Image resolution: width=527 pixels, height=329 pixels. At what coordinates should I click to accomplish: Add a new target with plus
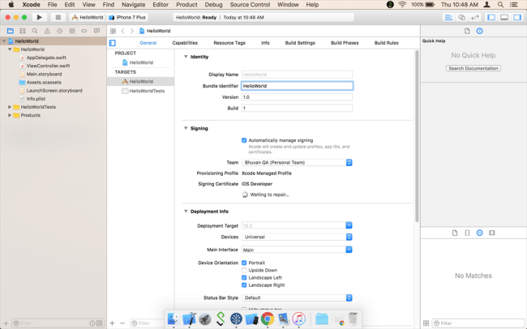[x=112, y=323]
